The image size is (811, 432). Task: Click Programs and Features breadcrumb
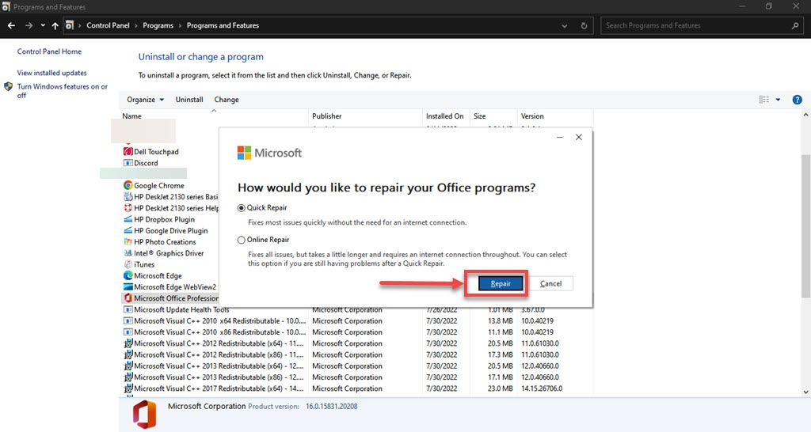point(223,25)
